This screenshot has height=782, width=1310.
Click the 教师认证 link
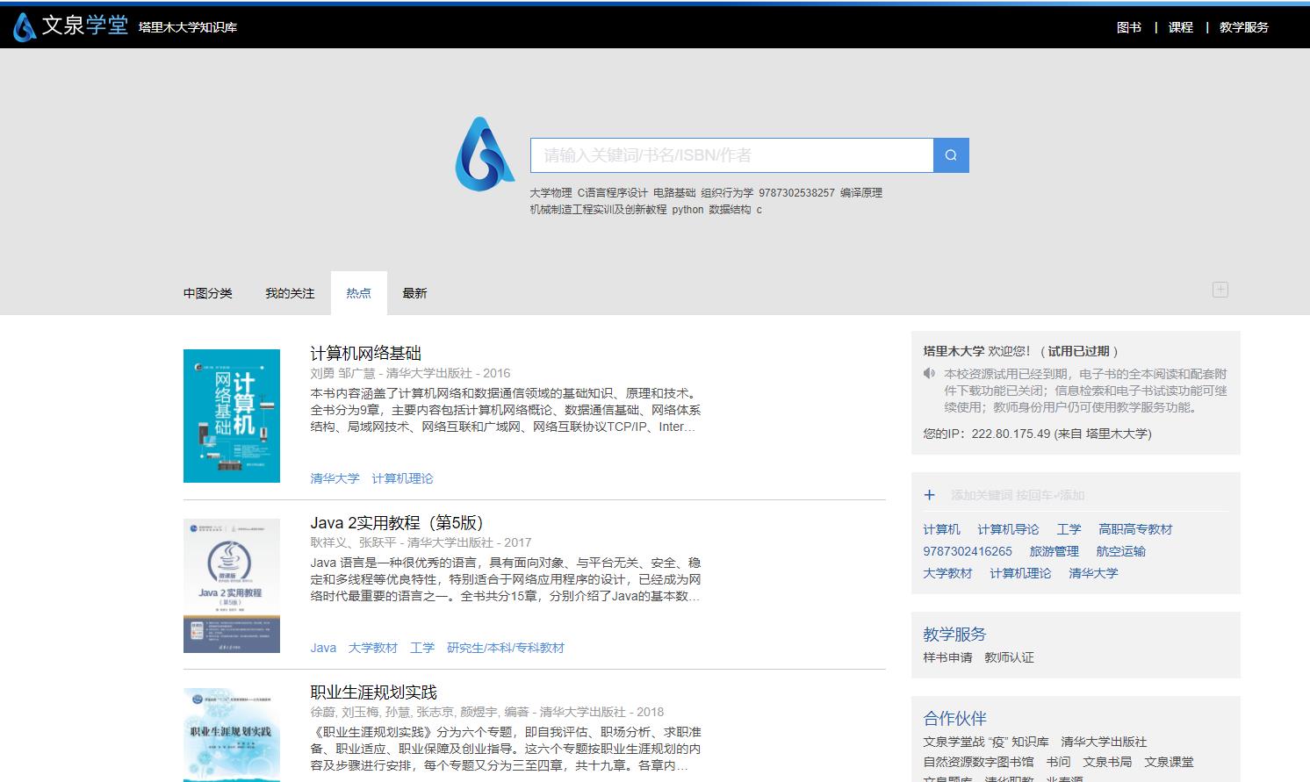tap(1009, 657)
